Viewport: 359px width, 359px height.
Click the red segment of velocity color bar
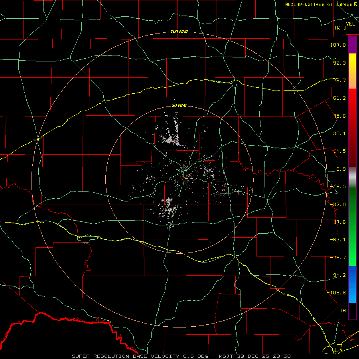(x=352, y=128)
